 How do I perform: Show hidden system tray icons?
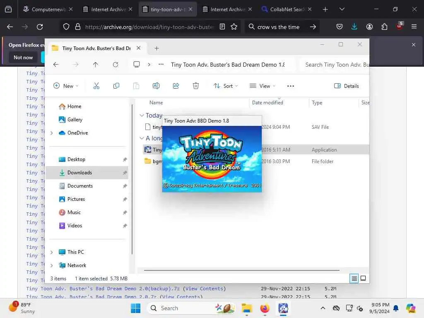tap(323, 308)
